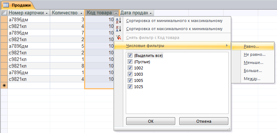
Task: Click the descending sort Я-A icon
Action: coord(118,29)
